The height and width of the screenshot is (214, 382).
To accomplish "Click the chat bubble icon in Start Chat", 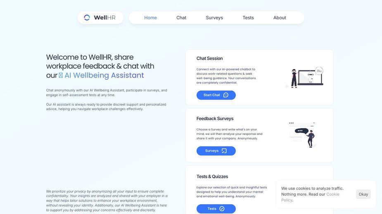I will point(226,95).
